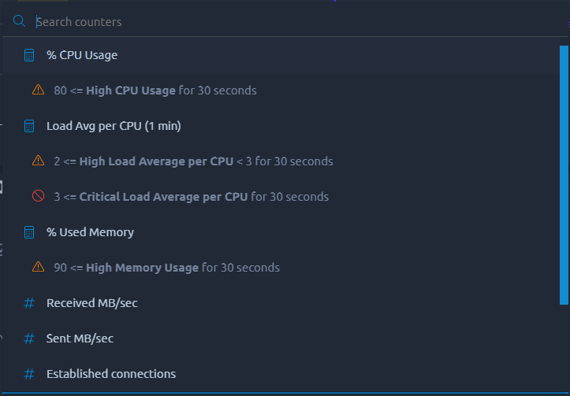Pick the Sent MB/sec counter
Image resolution: width=570 pixels, height=396 pixels.
[281, 339]
